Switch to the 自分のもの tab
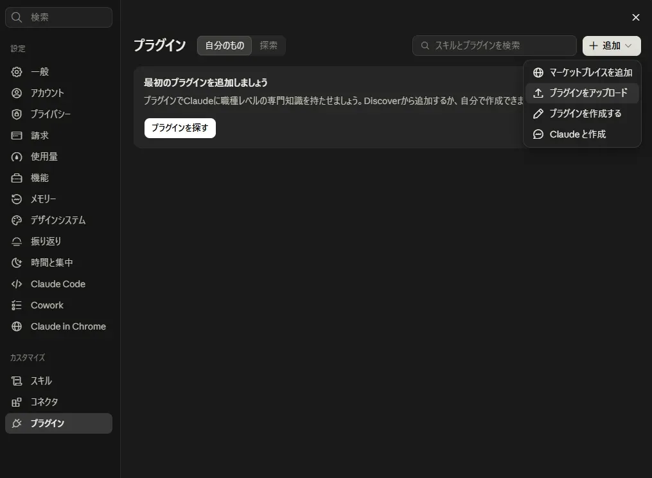The image size is (652, 478). coord(225,46)
